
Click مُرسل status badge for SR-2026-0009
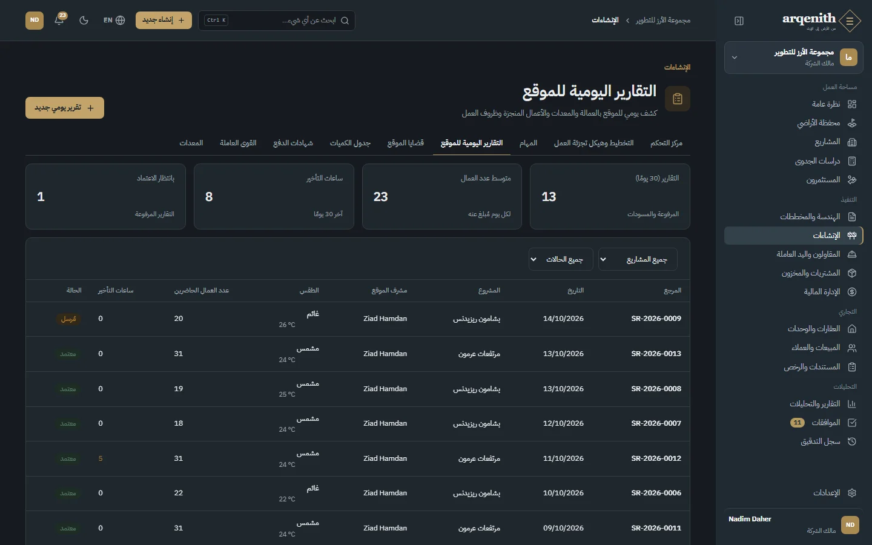[x=68, y=319]
